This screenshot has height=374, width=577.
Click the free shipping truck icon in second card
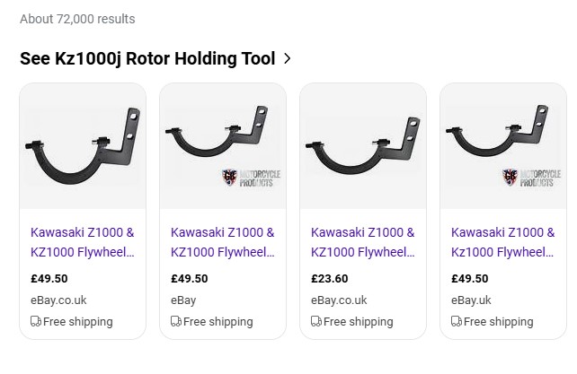pos(176,321)
